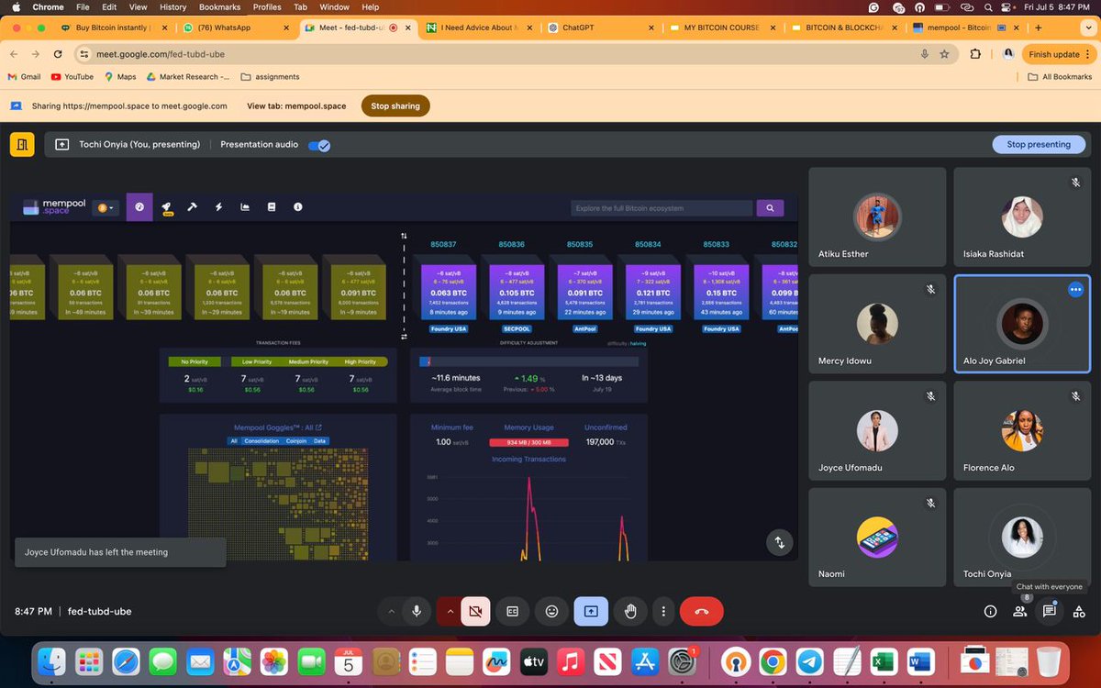1101x688 pixels.
Task: Open the File menu
Action: [x=83, y=6]
